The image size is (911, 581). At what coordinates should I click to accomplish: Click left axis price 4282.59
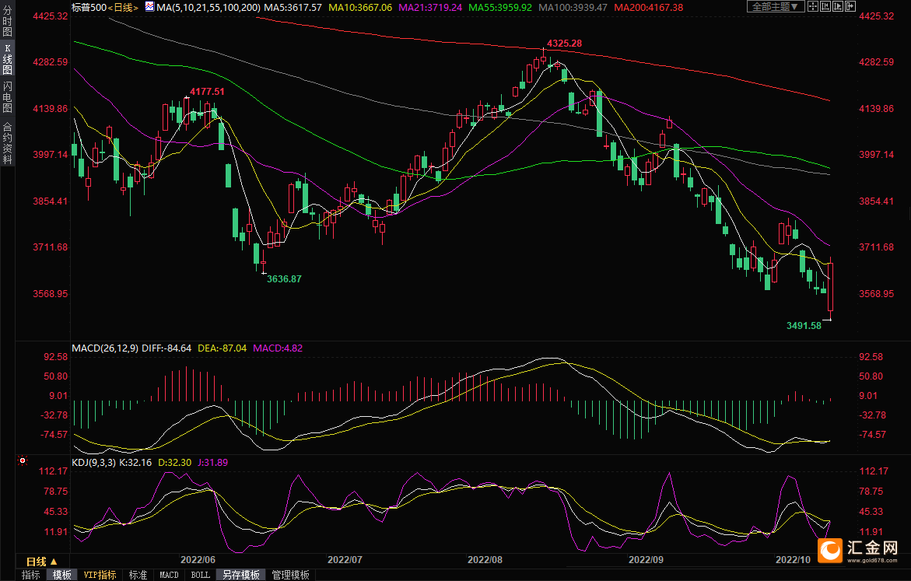pos(51,62)
